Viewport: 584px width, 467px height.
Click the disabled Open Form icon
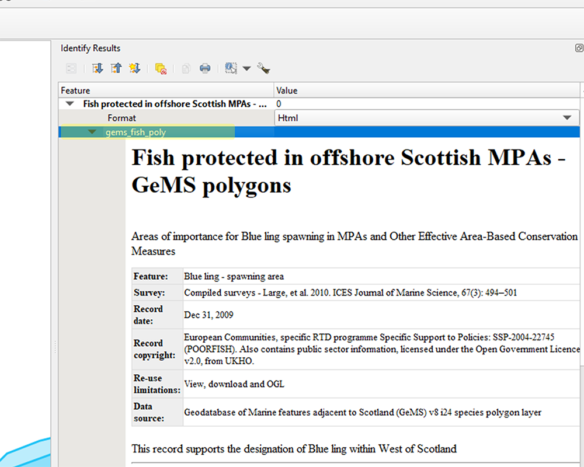click(x=71, y=69)
